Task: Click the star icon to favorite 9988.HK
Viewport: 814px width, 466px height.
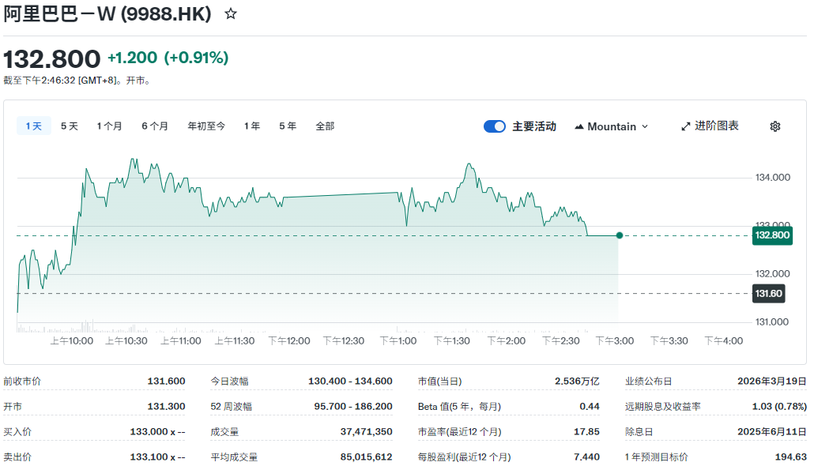Action: [229, 13]
